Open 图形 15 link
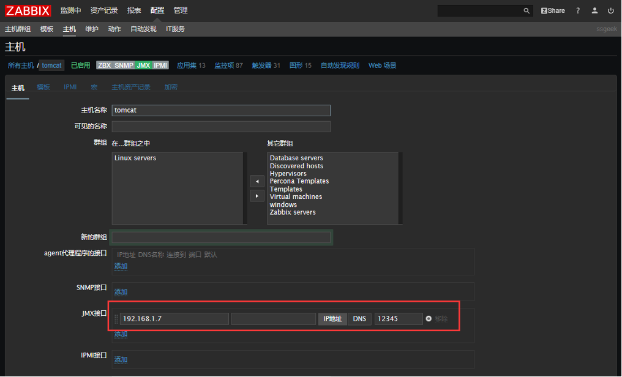622x377 pixels. 301,65
